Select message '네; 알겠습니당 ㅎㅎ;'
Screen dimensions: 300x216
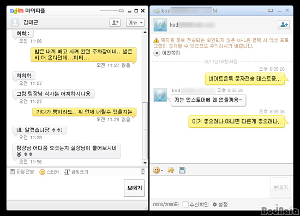pos(39,130)
